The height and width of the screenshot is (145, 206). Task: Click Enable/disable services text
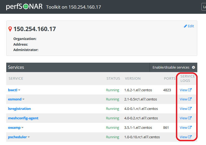coord(171,67)
